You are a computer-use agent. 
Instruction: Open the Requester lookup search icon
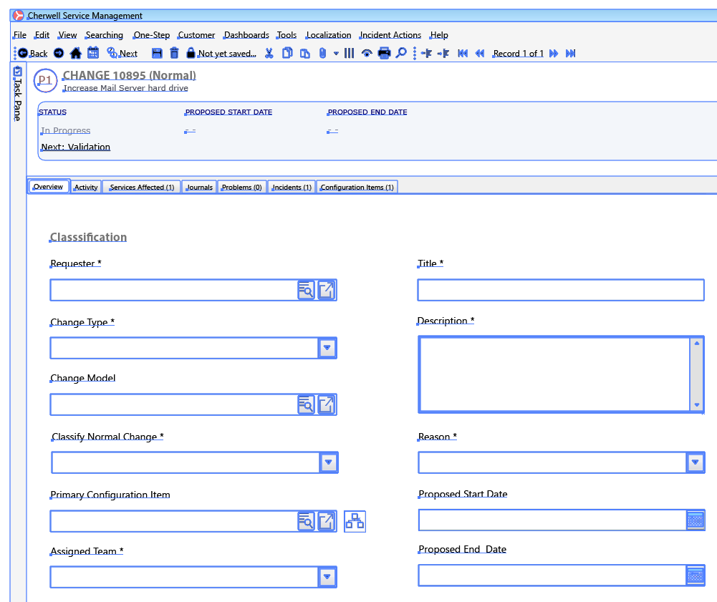point(306,290)
